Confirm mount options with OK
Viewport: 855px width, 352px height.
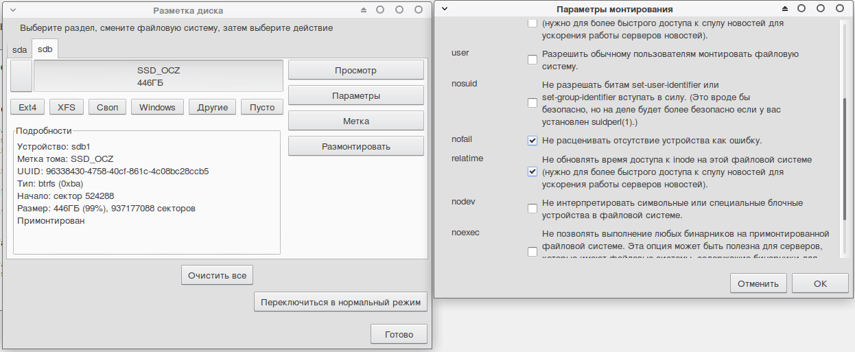[820, 283]
